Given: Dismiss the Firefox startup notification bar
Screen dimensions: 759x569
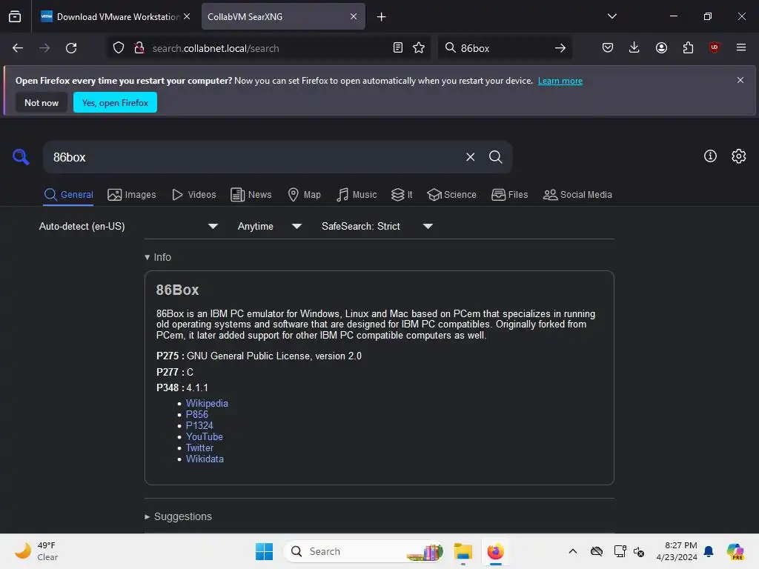Looking at the screenshot, I should tap(740, 80).
